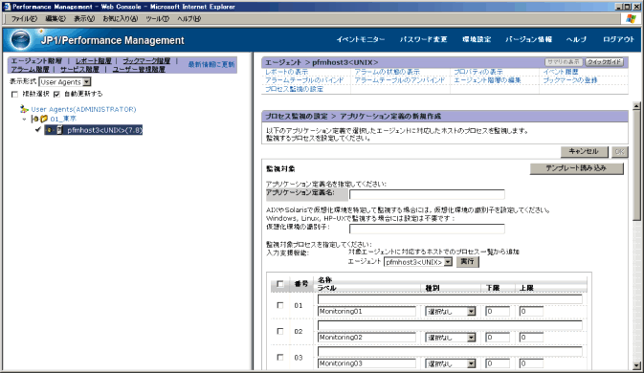
Task: Check the row 03 checkbox
Action: tap(280, 358)
